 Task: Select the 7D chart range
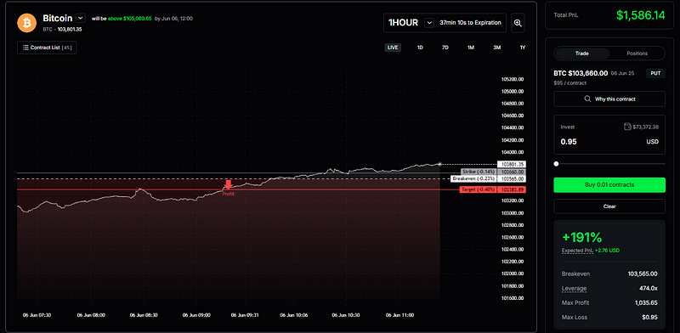tap(445, 48)
